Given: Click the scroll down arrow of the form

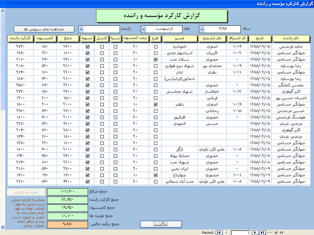Looking at the screenshot, I should 2,227.
